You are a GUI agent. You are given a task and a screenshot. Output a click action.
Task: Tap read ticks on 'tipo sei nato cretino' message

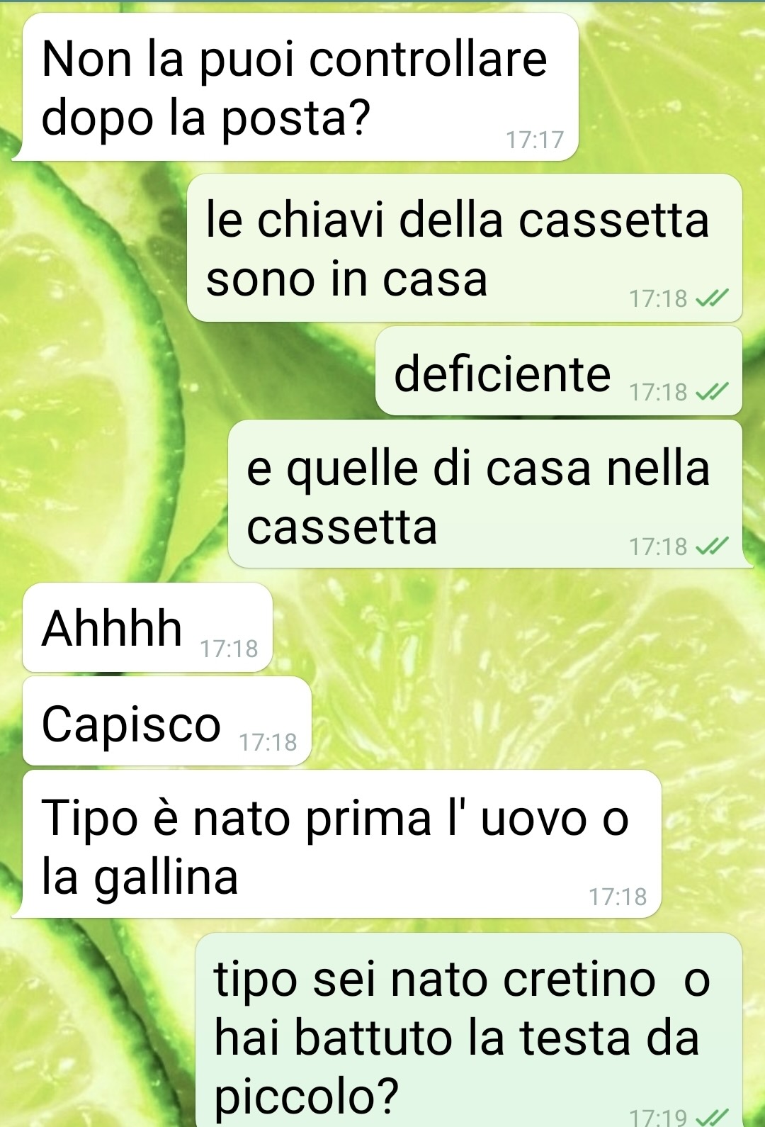tap(712, 1118)
